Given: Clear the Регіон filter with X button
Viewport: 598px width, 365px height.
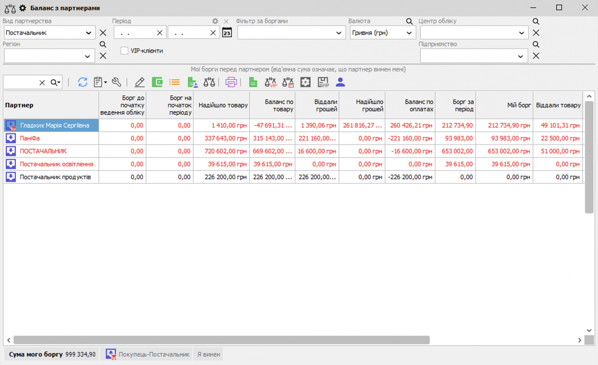Looking at the screenshot, I should (103, 56).
